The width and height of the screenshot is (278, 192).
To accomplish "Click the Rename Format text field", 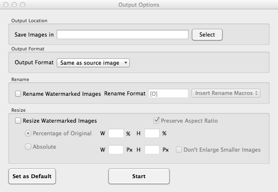I will click(168, 94).
